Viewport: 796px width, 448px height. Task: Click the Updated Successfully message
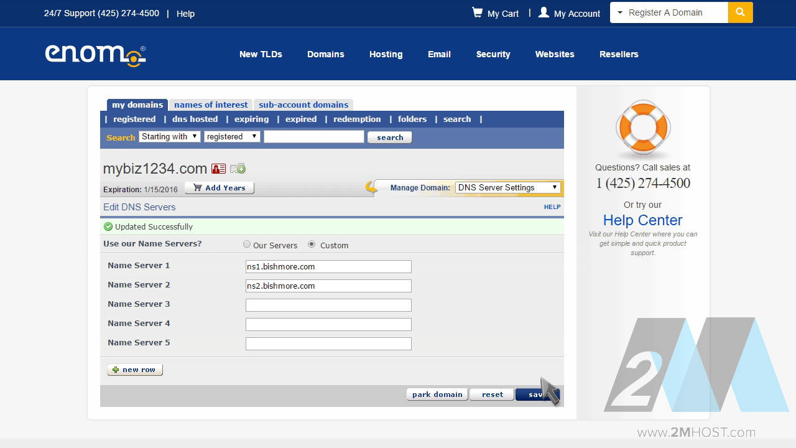pyautogui.click(x=154, y=226)
